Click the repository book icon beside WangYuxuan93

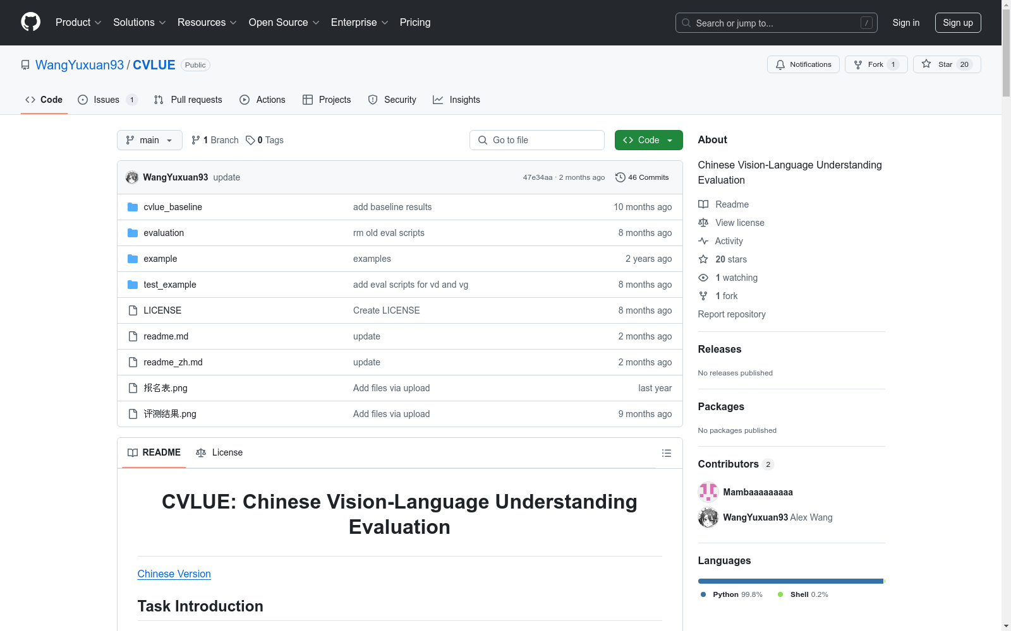coord(25,65)
